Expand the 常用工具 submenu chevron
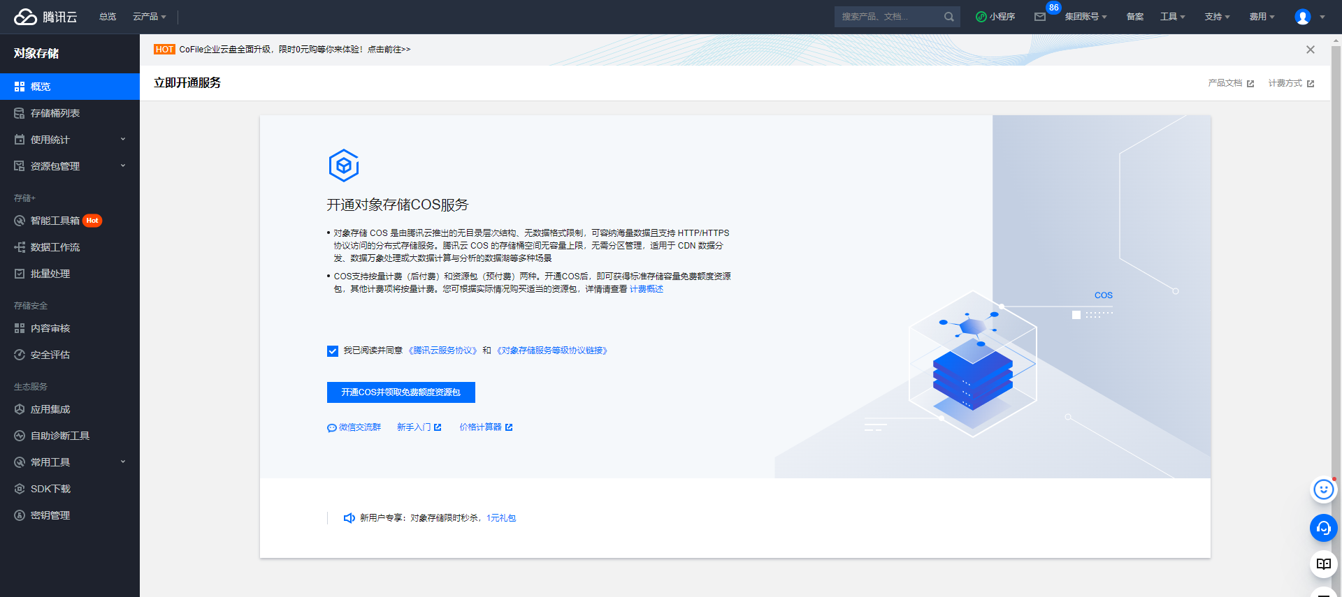This screenshot has width=1342, height=597. tap(123, 462)
